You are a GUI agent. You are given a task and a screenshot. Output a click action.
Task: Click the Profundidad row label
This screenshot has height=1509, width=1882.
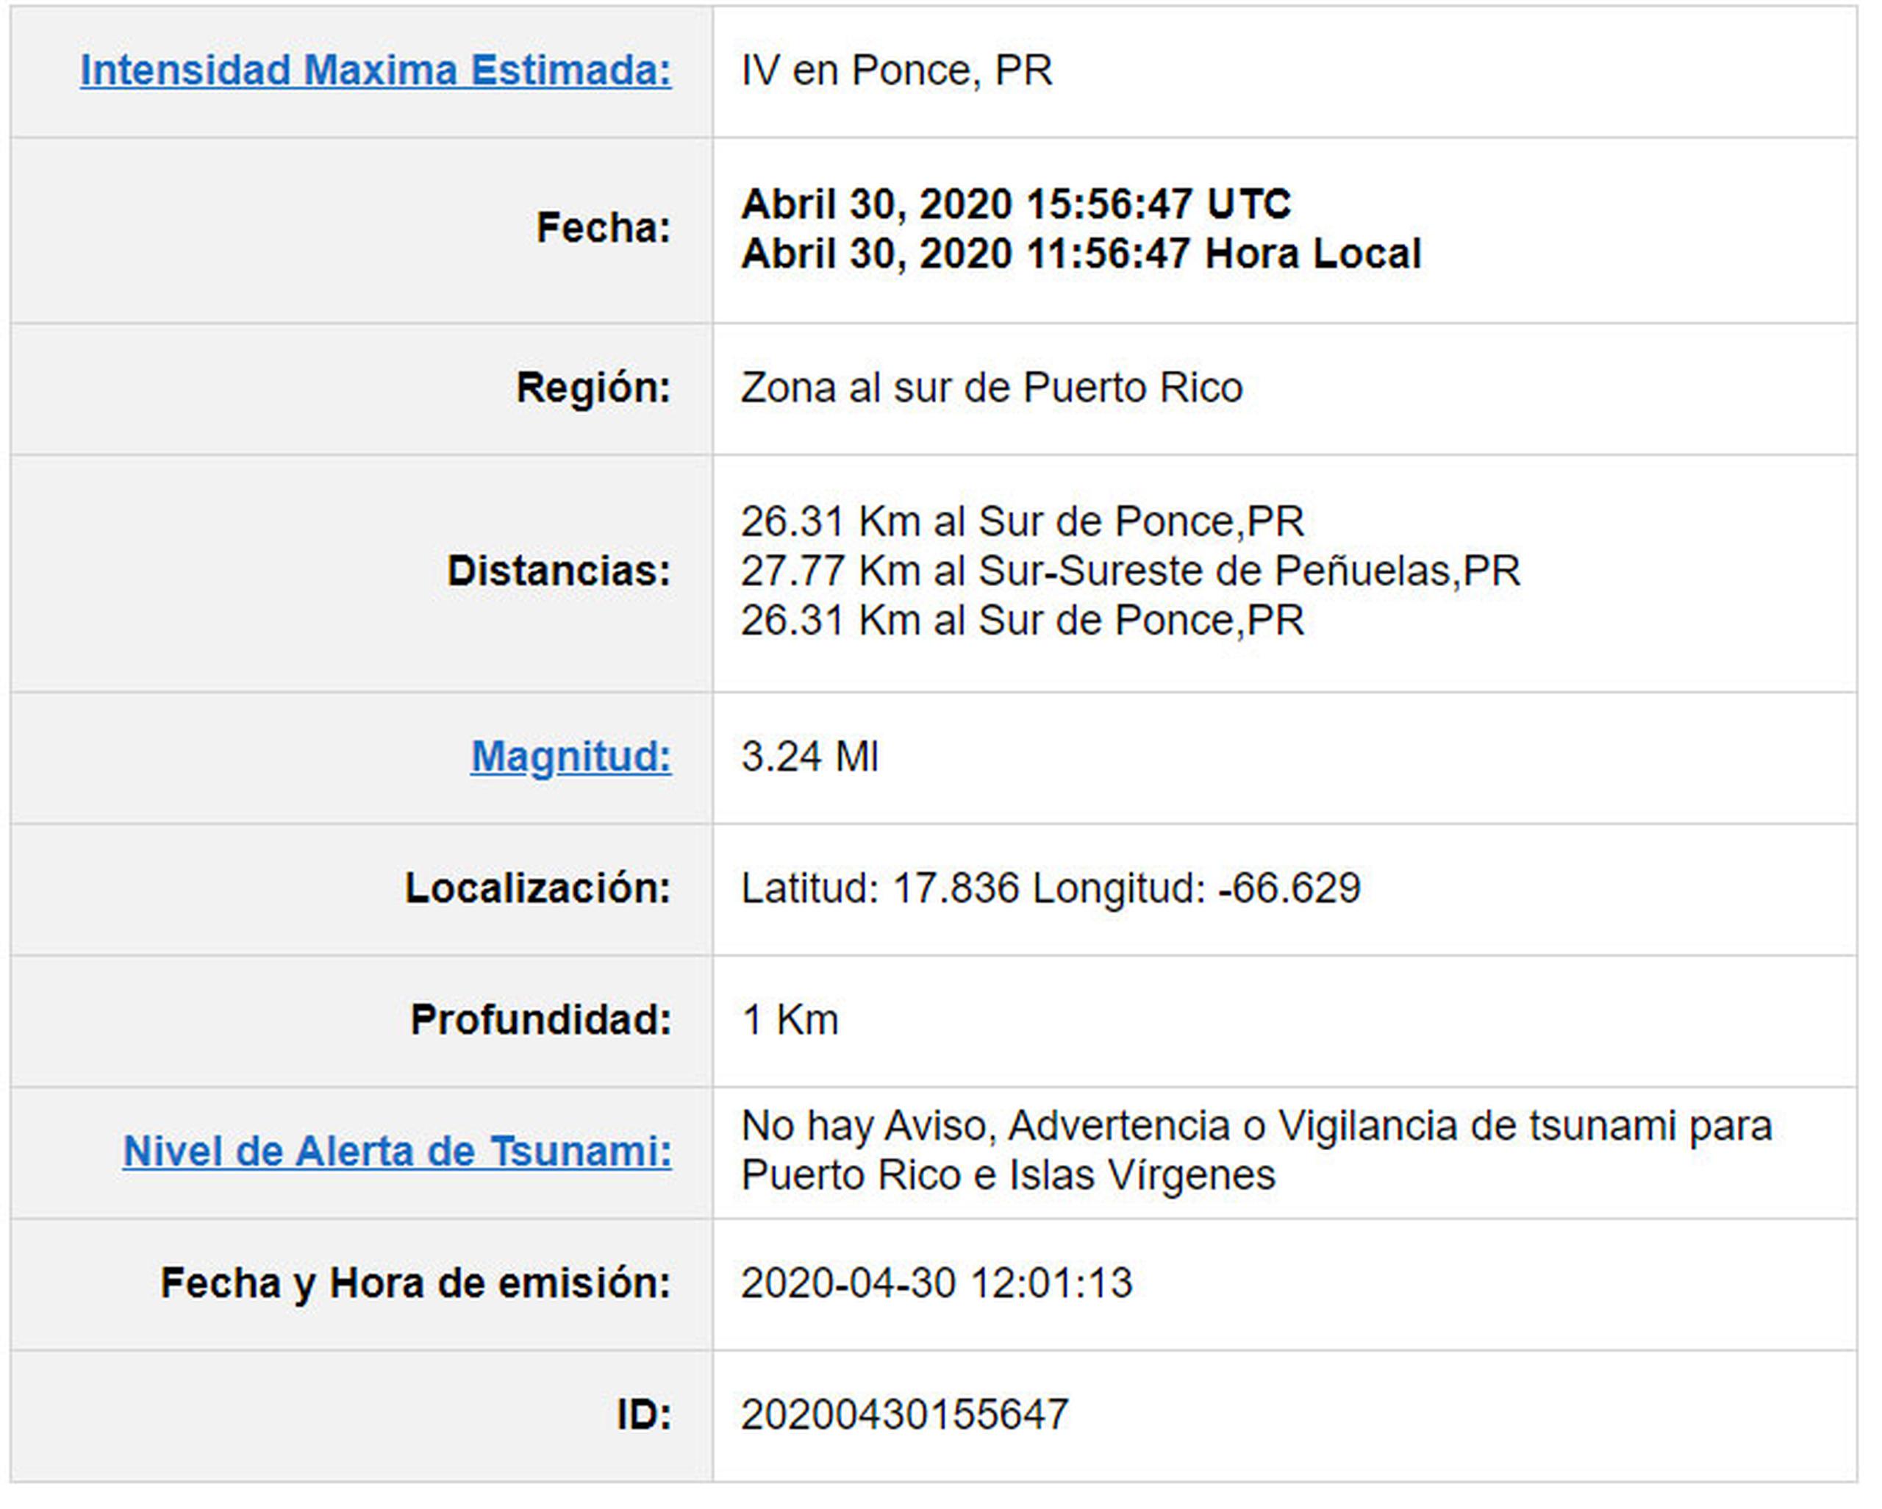coord(540,1021)
